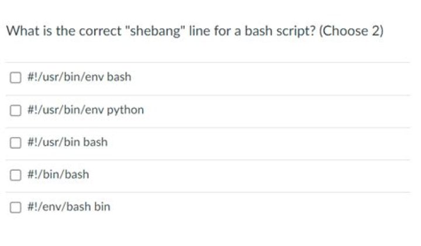The image size is (421, 246).
Task: Toggle the '#!/env/bash bin' checkbox
Action: [14, 207]
